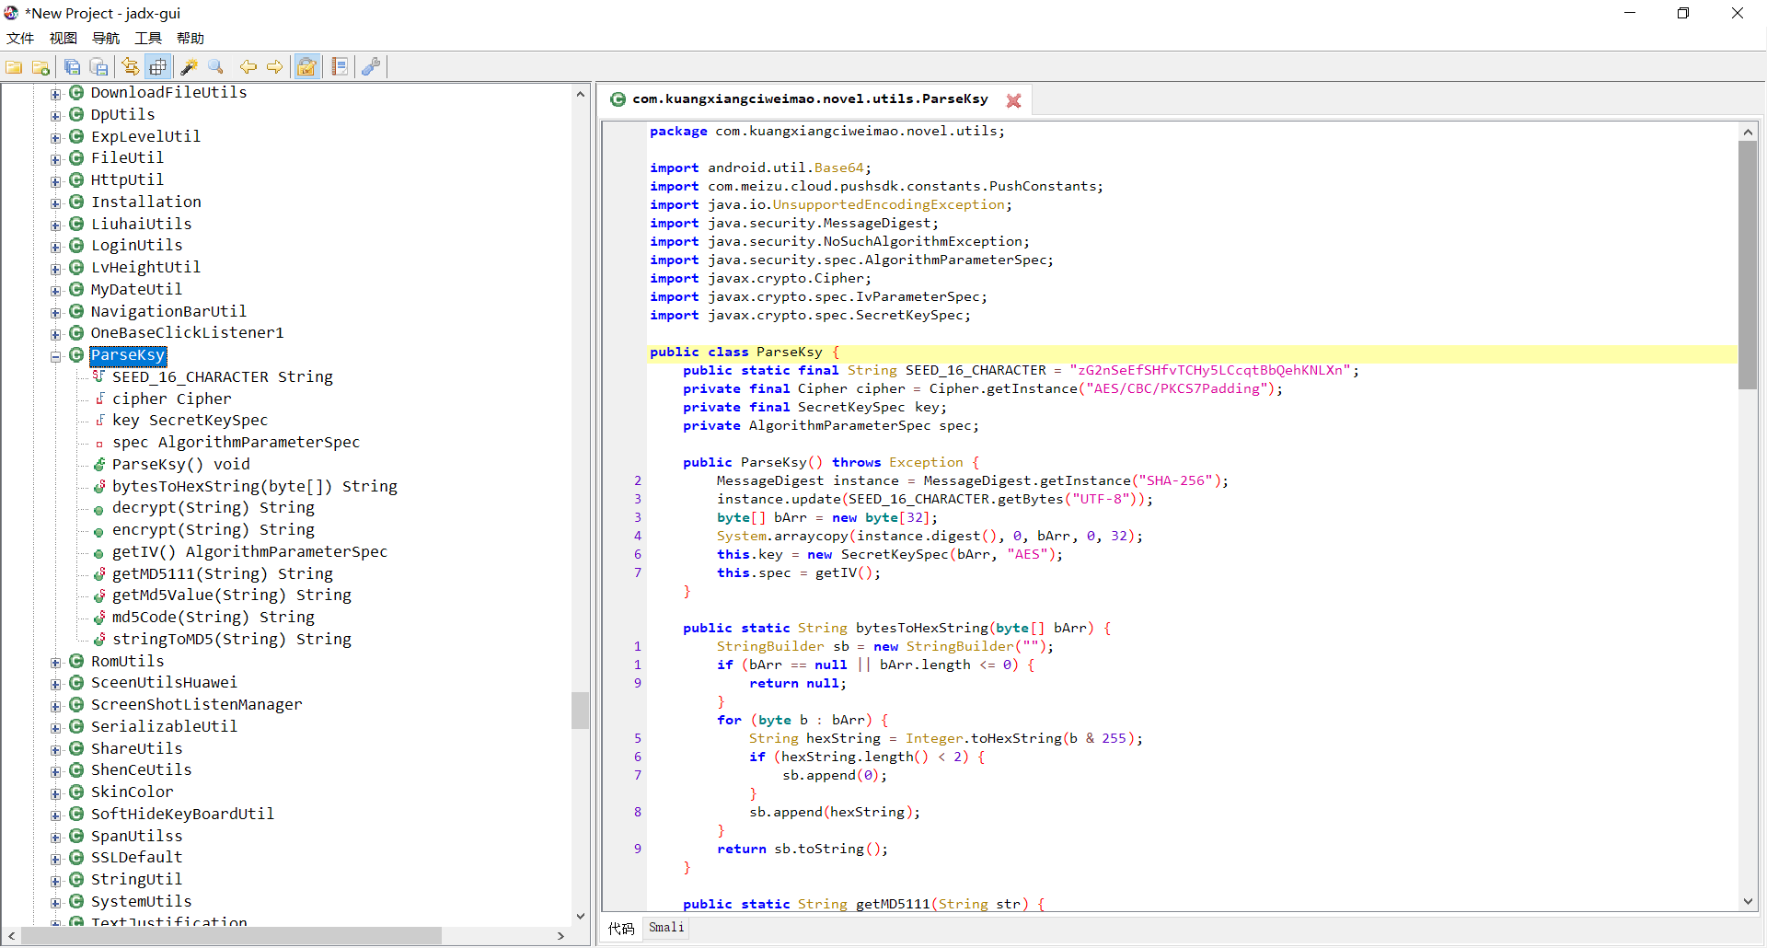Viewport: 1767px width, 948px height.
Task: Select the SoftHideKeyBoardUtil class
Action: [x=183, y=814]
